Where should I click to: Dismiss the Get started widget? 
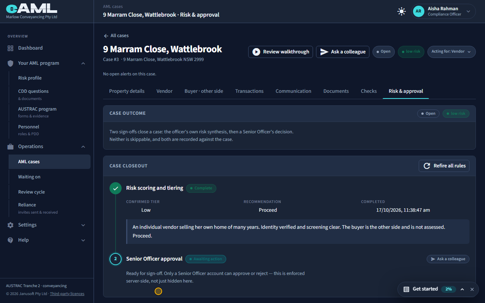(x=472, y=289)
